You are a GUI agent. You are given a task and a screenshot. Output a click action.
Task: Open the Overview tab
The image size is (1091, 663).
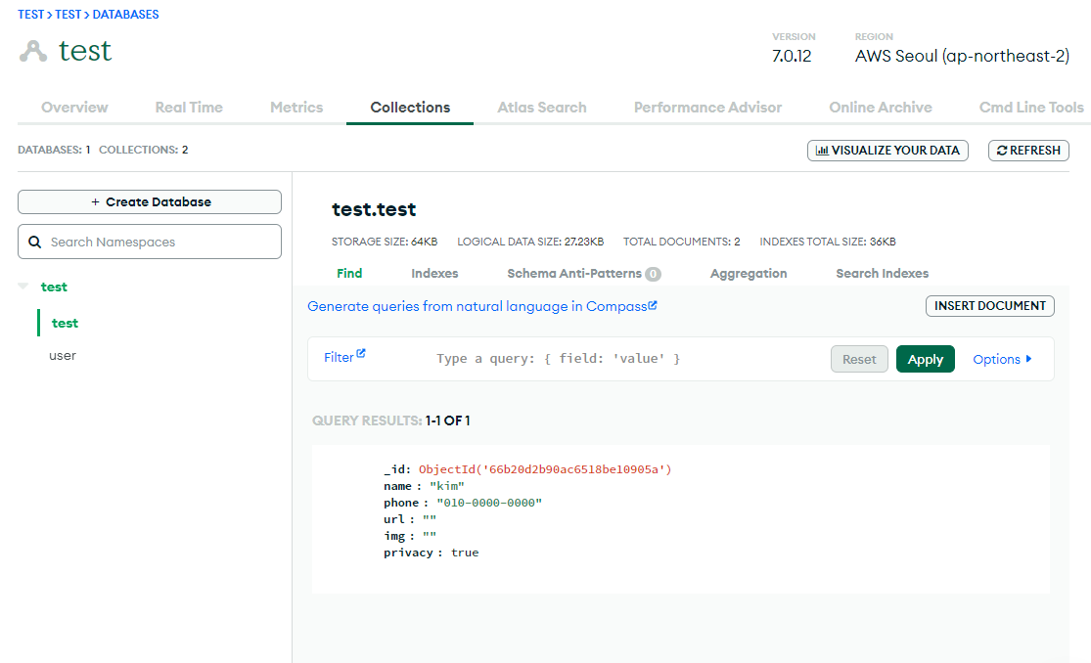point(74,108)
